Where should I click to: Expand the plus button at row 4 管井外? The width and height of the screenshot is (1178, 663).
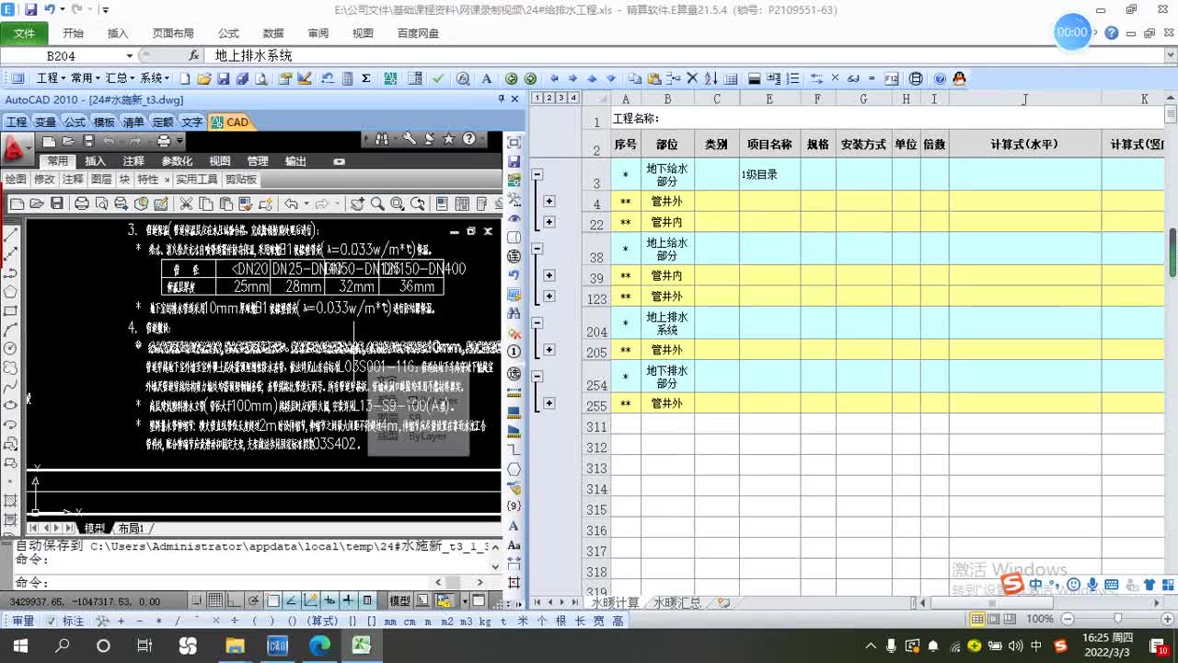(549, 201)
